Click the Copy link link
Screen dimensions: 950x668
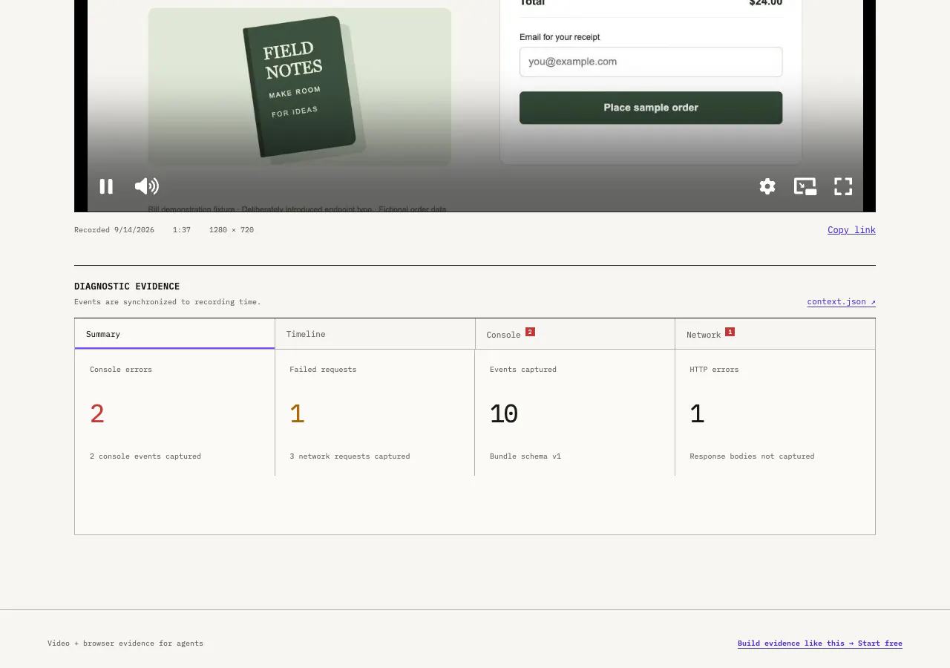851,230
